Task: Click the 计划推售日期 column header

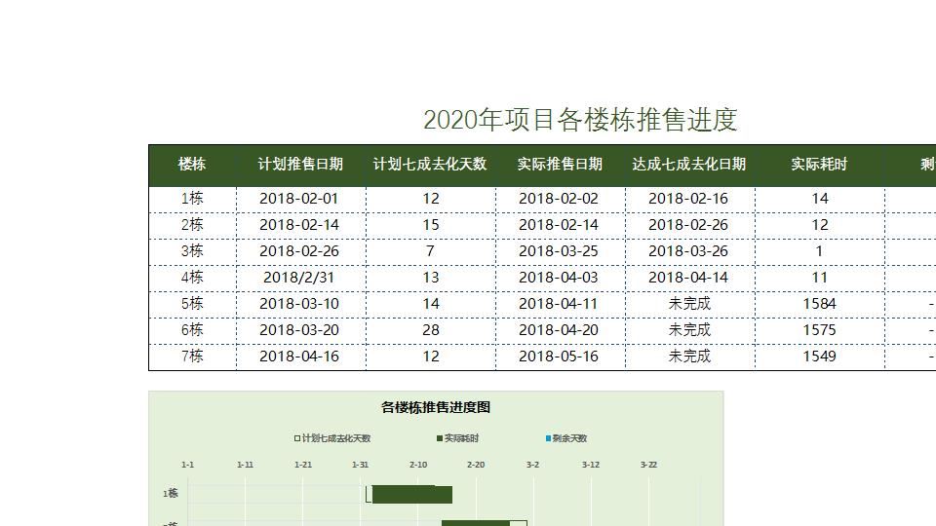Action: tap(301, 165)
